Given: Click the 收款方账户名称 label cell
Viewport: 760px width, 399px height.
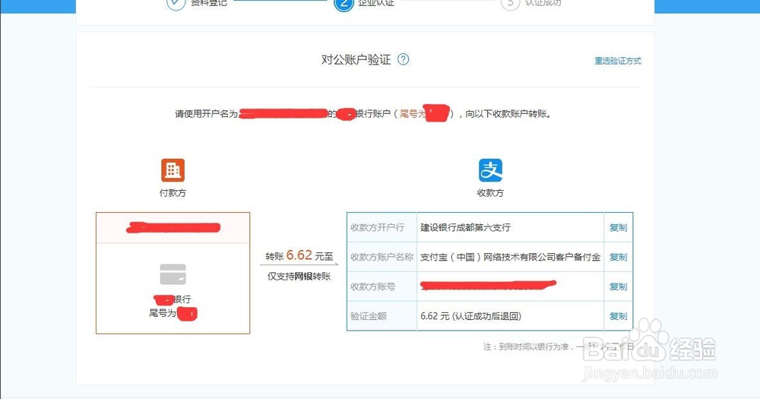Looking at the screenshot, I should 382,257.
